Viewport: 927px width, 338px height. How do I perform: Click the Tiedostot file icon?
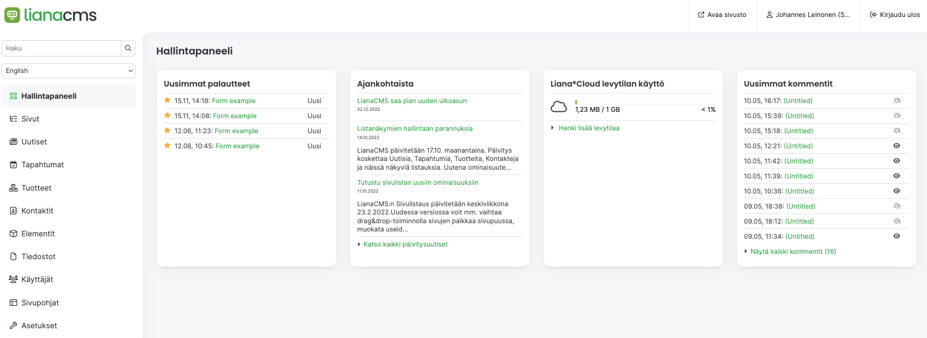pyautogui.click(x=14, y=256)
